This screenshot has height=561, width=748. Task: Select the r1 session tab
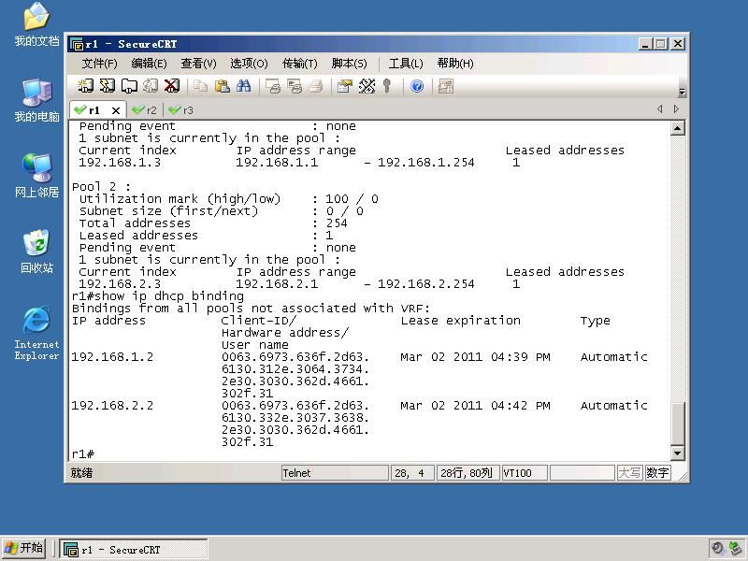[x=93, y=110]
